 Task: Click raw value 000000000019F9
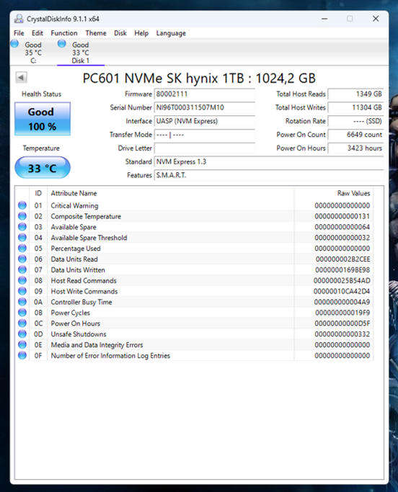342,313
